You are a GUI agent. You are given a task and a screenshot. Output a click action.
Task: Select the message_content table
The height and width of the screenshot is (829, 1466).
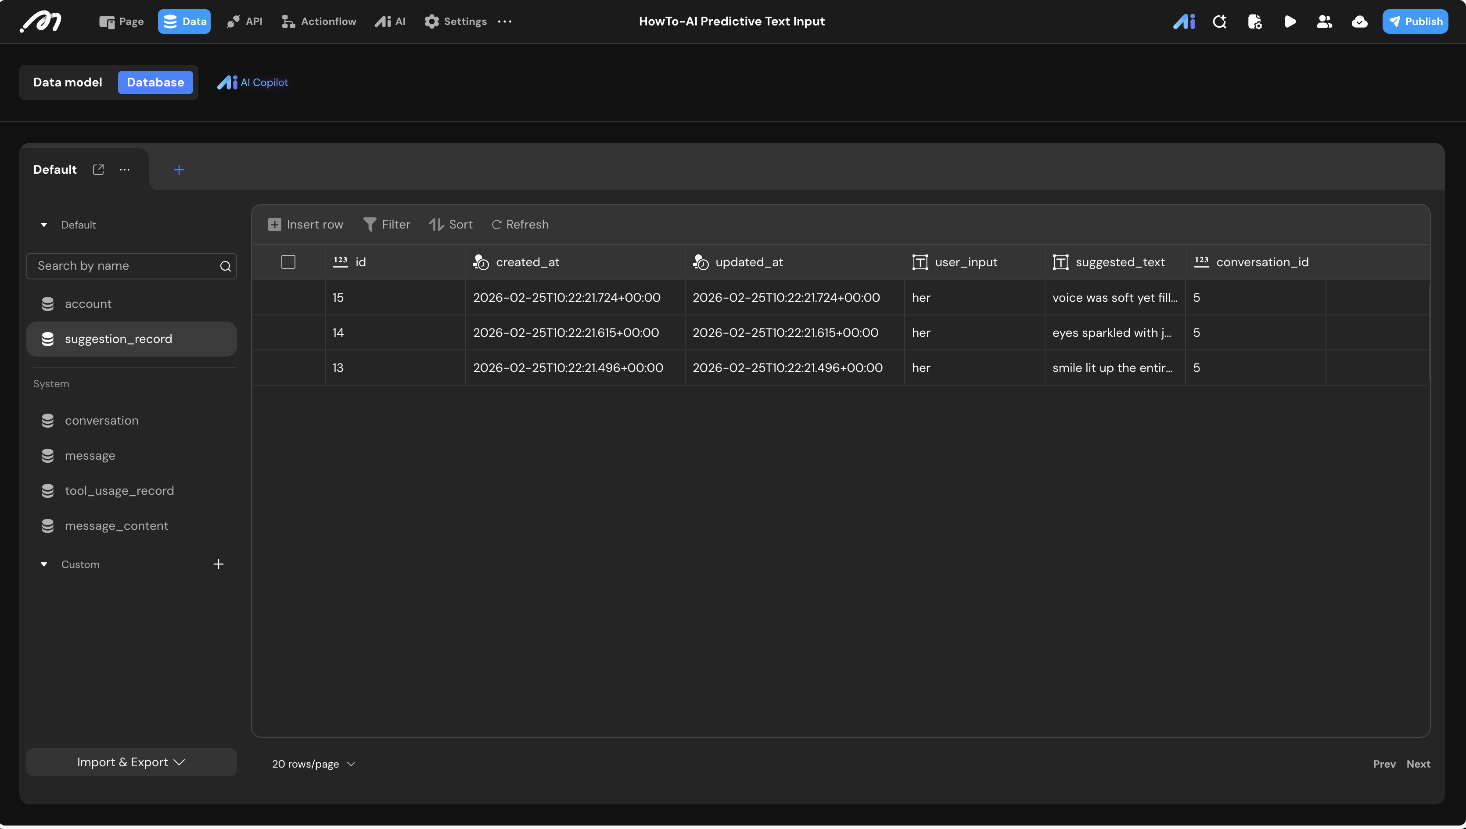tap(116, 525)
